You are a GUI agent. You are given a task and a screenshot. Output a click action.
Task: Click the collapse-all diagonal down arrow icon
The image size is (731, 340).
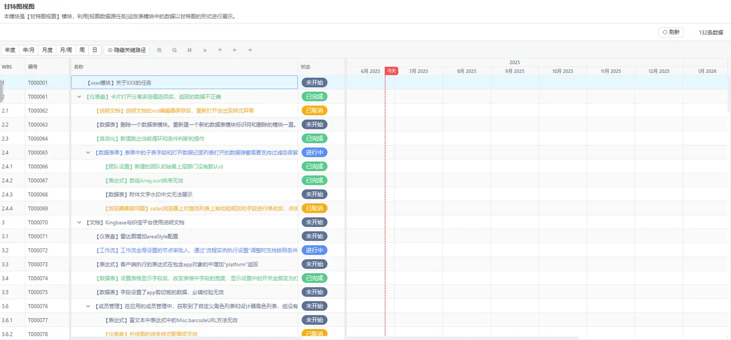coord(205,50)
